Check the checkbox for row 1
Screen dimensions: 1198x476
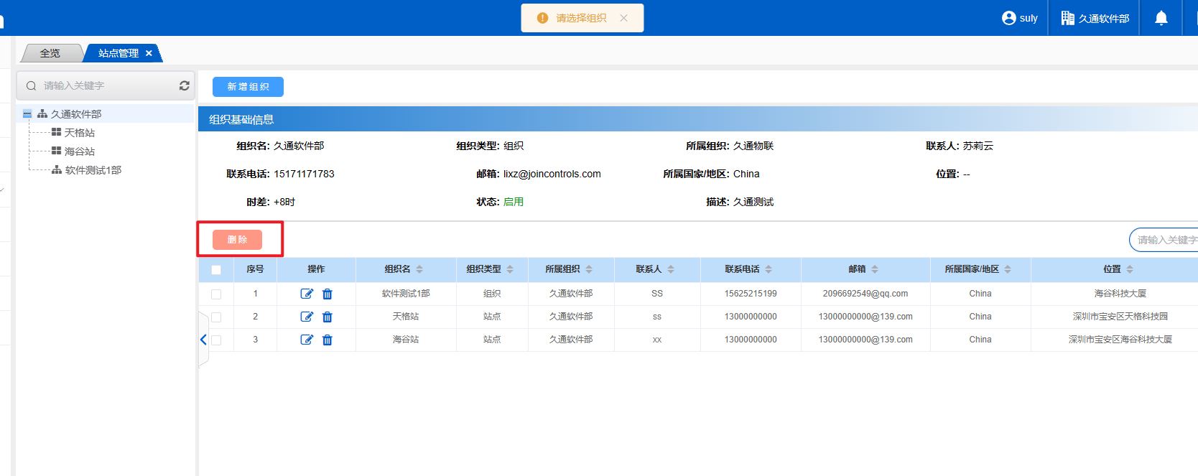[216, 294]
